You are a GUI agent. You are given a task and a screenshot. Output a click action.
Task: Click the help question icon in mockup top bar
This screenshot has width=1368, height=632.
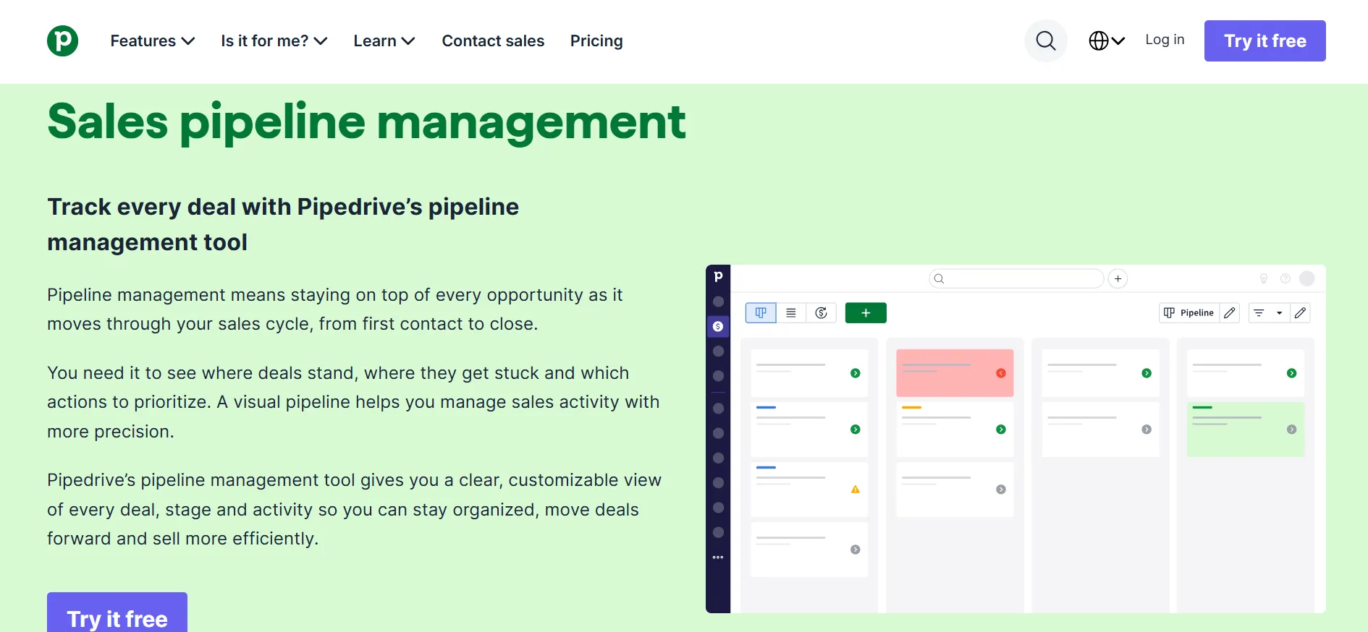[x=1285, y=278]
